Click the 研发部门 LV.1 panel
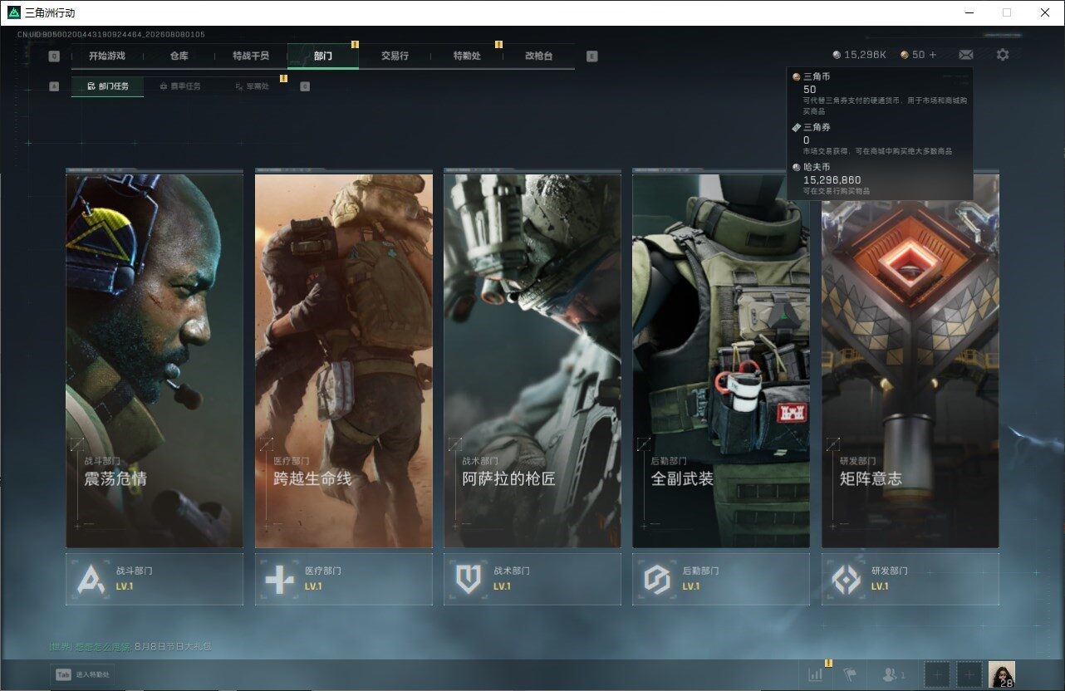The image size is (1065, 691). (910, 579)
